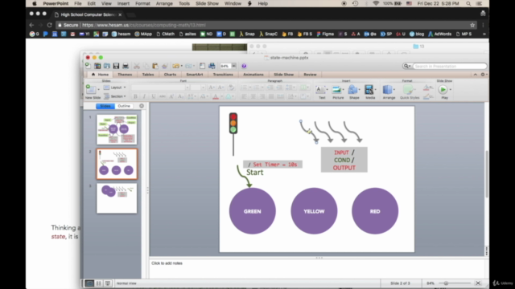Click the Save floppy disk icon
Viewport: 515px width, 289px height.
[x=116, y=66]
